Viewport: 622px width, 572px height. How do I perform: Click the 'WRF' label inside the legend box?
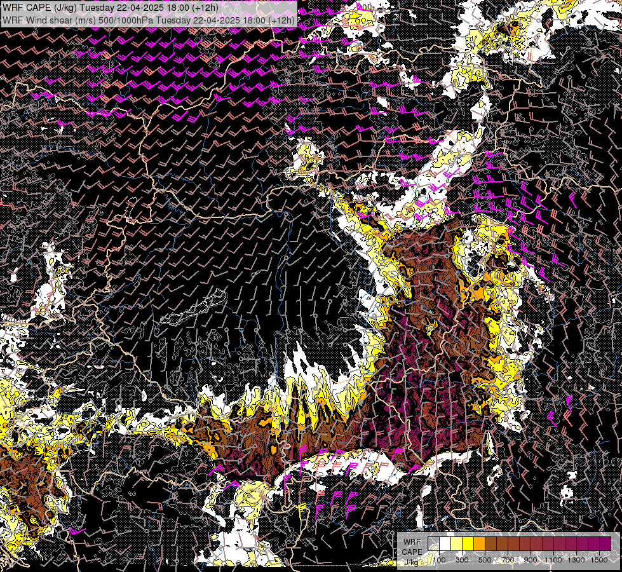tap(412, 542)
